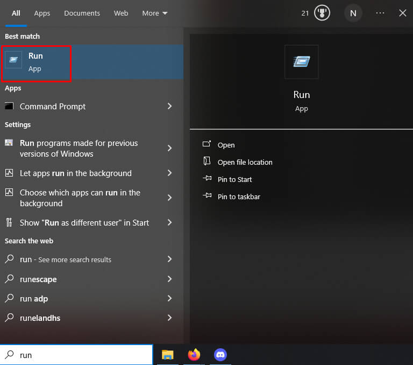Screen dimensions: 413x365
Task: Expand Run programs for previous versions arrow
Action: tap(169, 148)
